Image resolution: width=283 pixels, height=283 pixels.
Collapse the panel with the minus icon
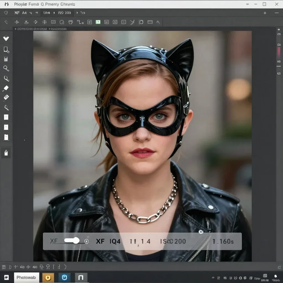(277, 13)
